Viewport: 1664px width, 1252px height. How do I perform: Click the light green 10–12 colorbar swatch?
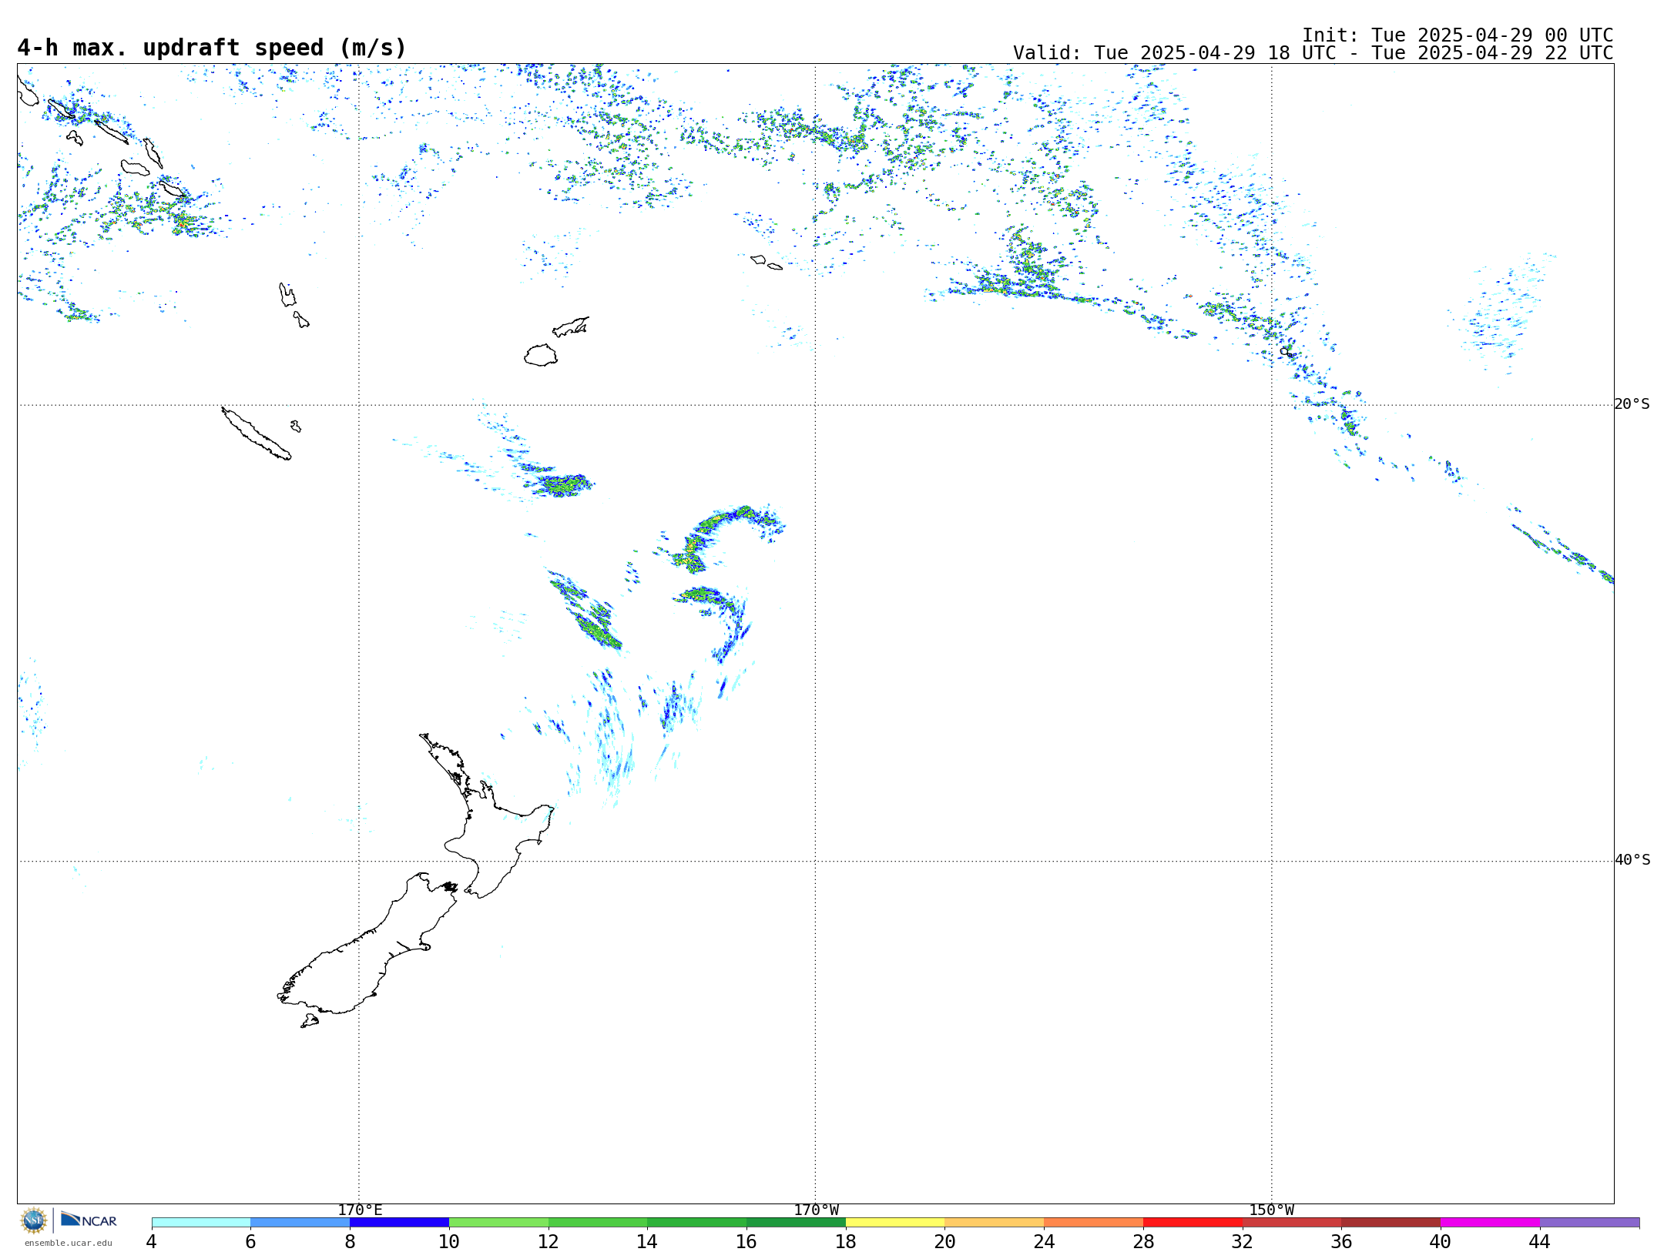click(x=498, y=1223)
